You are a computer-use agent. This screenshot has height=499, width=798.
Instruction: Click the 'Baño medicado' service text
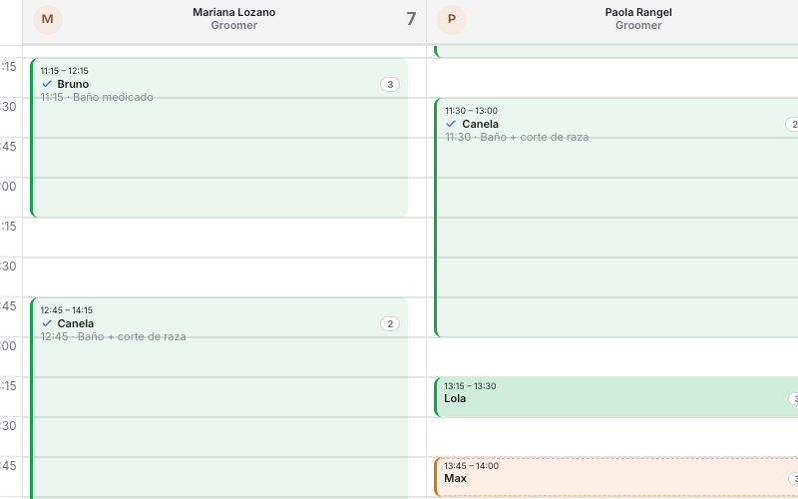pyautogui.click(x=113, y=97)
